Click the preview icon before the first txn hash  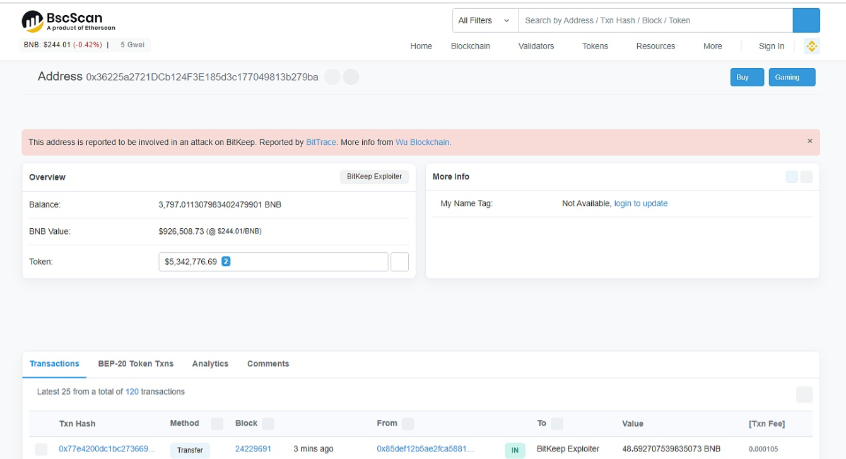click(41, 450)
